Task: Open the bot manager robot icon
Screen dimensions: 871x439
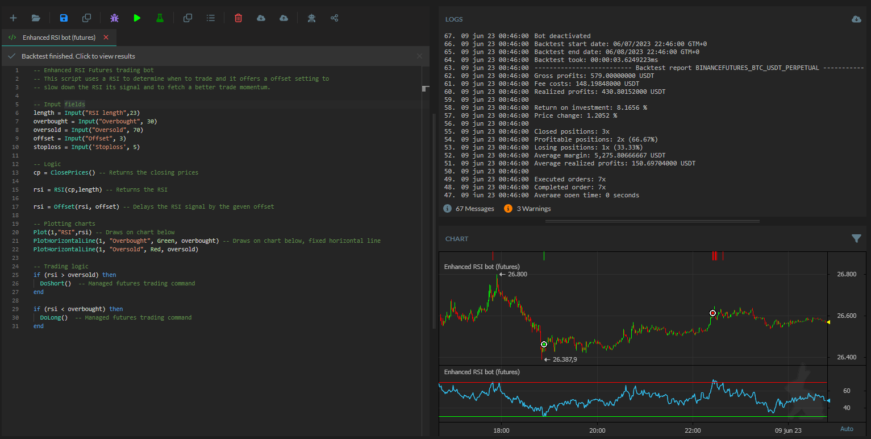Action: coord(311,18)
